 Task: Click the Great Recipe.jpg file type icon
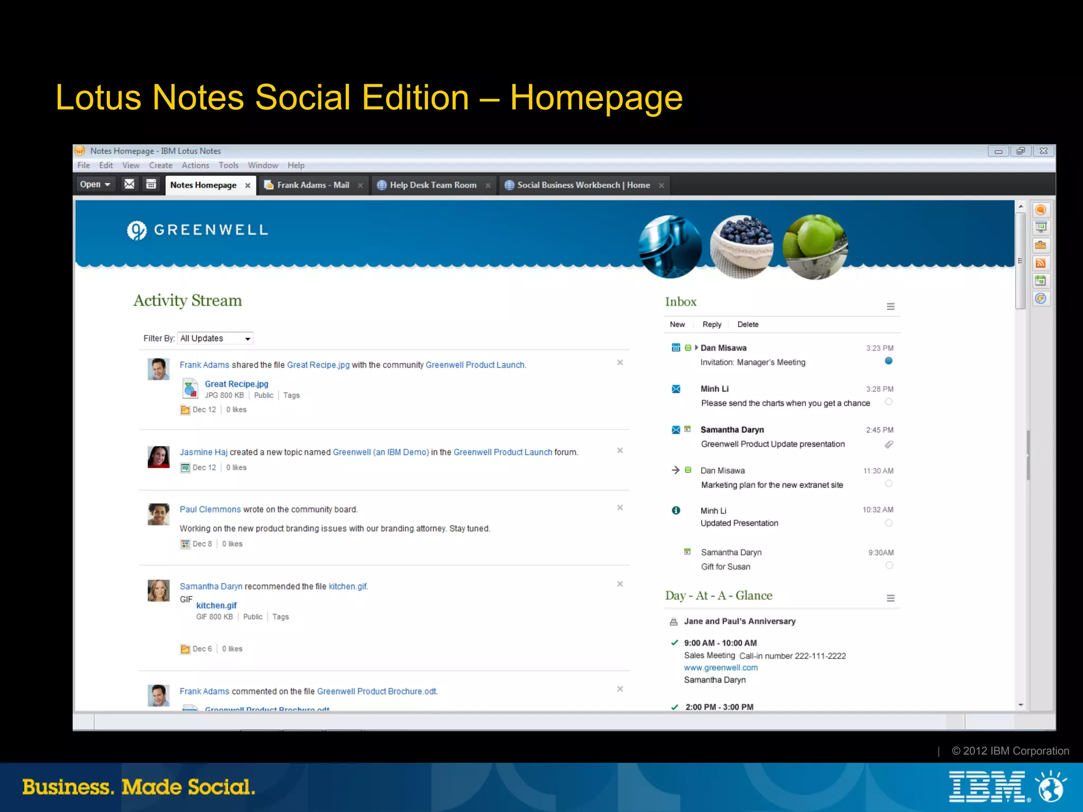pyautogui.click(x=190, y=388)
